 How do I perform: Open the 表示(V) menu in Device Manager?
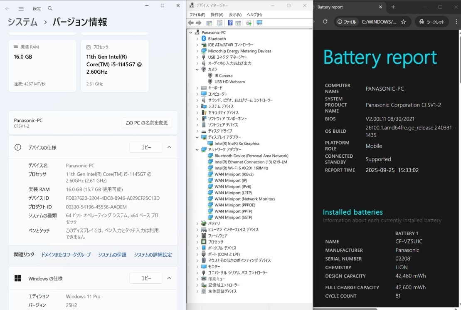pyautogui.click(x=235, y=15)
